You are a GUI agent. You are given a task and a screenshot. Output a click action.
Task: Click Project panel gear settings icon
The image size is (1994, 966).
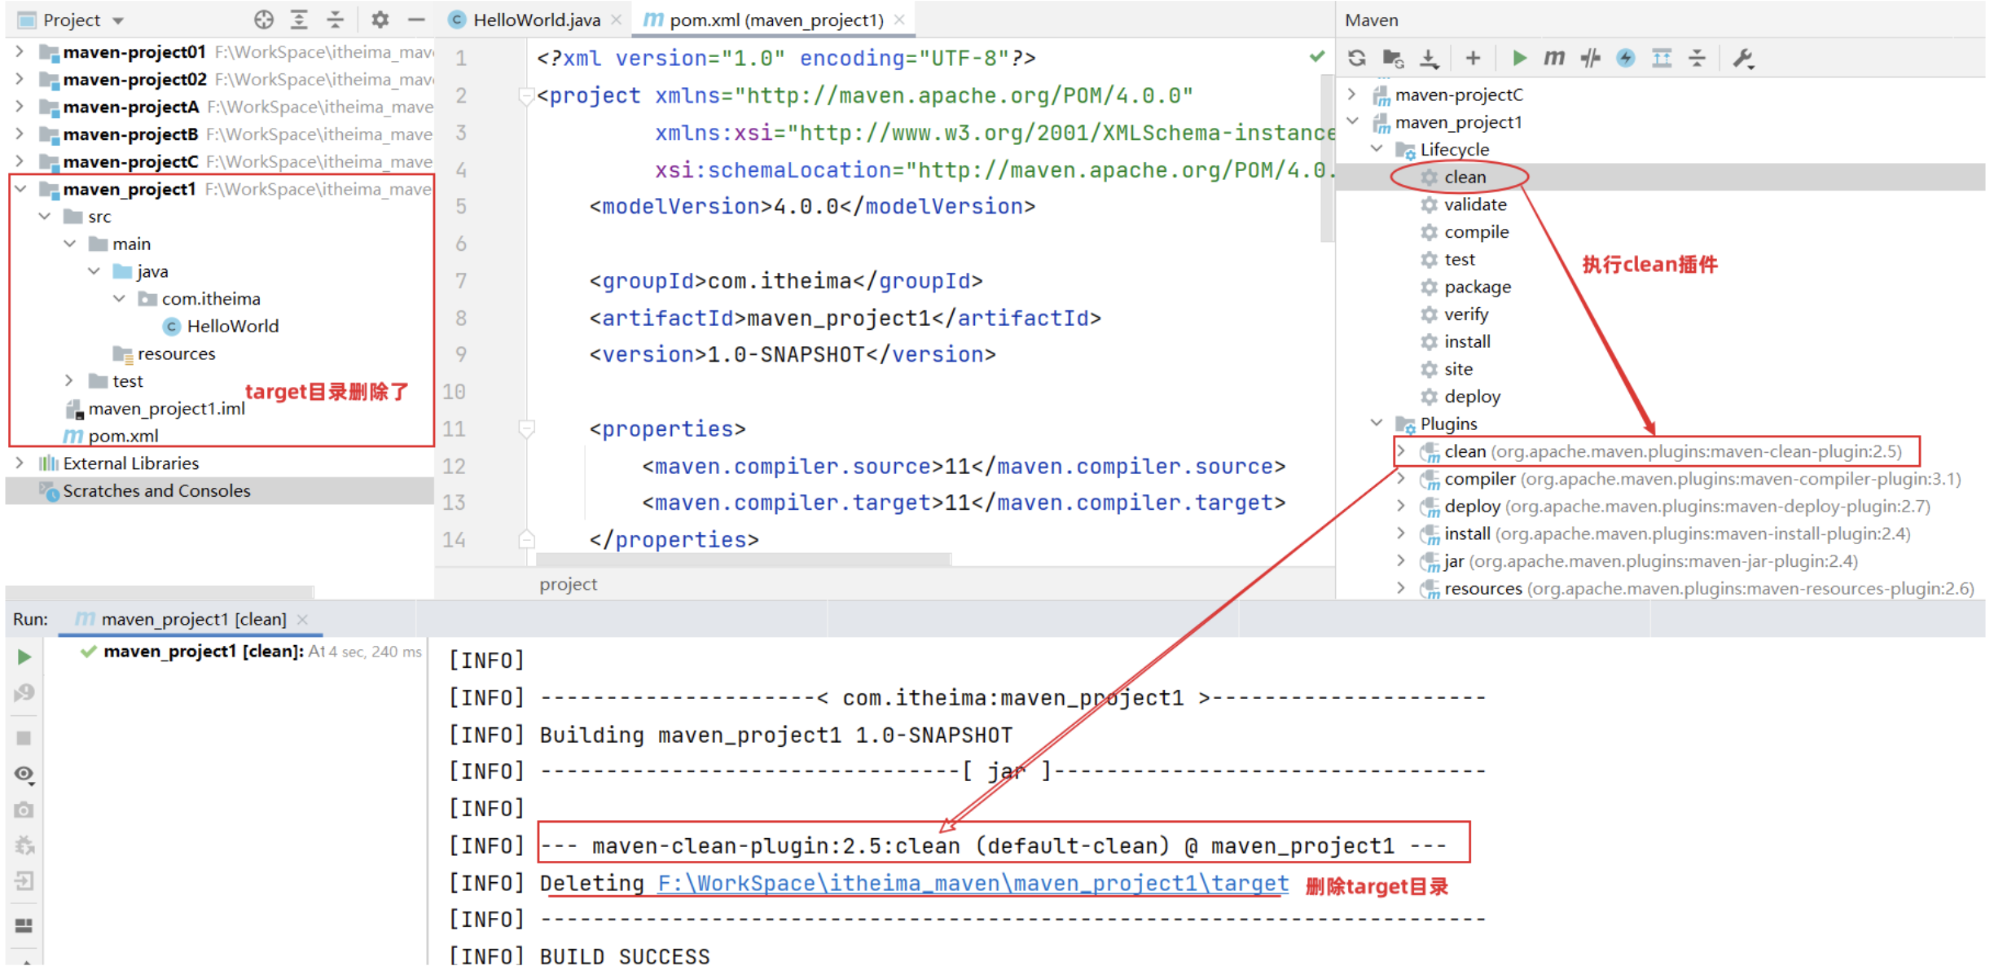pyautogui.click(x=380, y=20)
